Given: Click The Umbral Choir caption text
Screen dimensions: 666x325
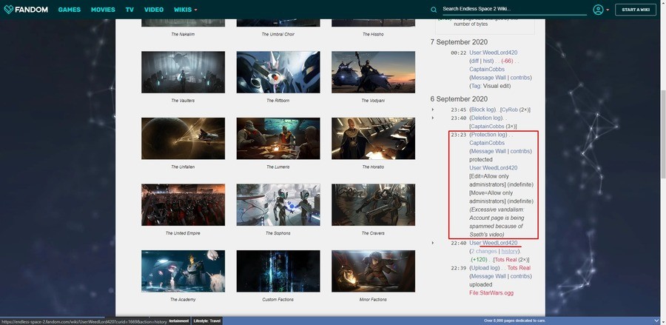Looking at the screenshot, I should pyautogui.click(x=278, y=34).
